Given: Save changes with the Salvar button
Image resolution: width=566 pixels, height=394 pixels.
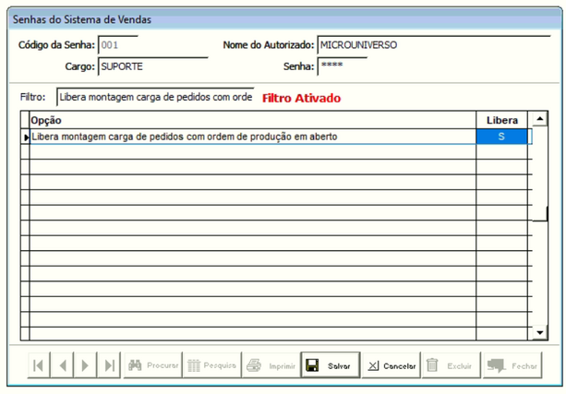Looking at the screenshot, I should [330, 365].
